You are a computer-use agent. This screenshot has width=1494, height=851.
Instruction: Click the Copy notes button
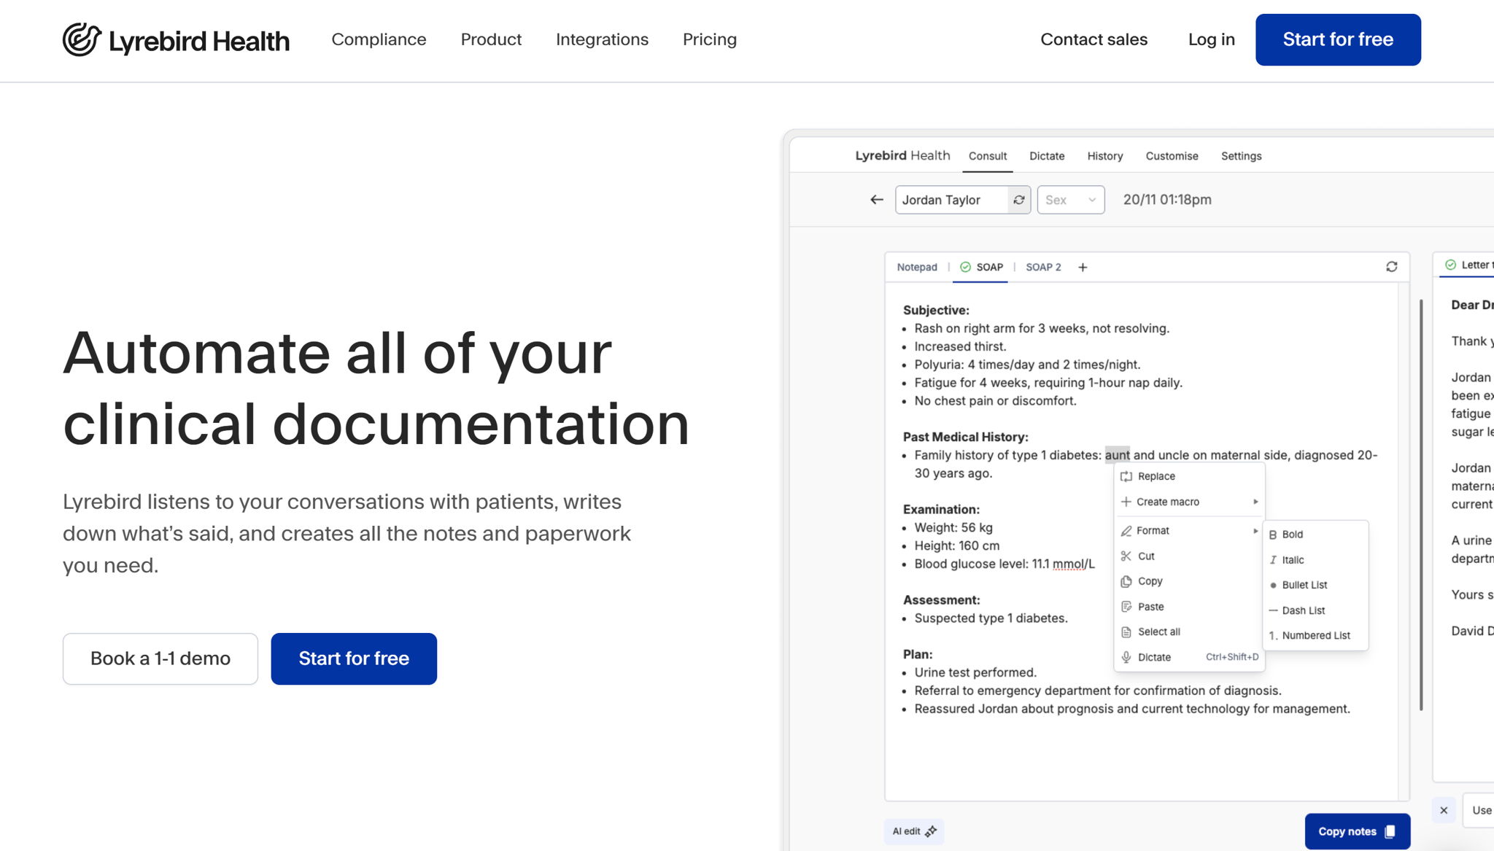click(x=1353, y=831)
